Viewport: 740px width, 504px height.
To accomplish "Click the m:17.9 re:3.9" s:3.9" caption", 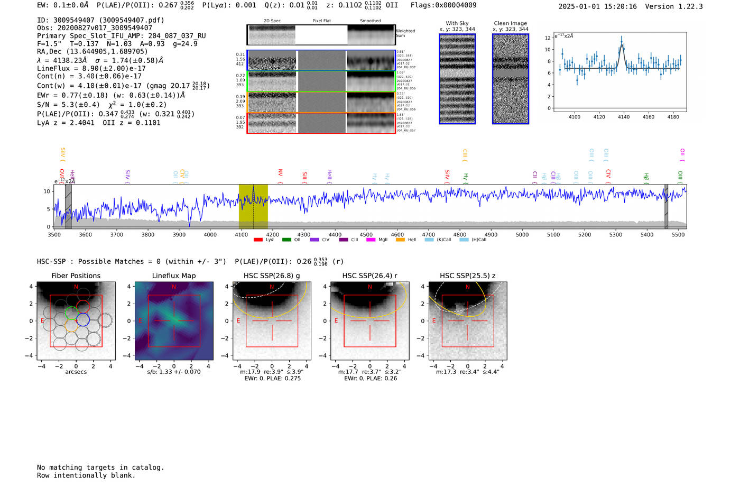I will [272, 372].
